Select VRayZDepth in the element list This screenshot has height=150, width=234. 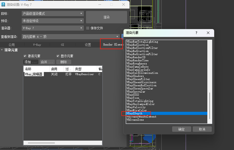(x=134, y=114)
